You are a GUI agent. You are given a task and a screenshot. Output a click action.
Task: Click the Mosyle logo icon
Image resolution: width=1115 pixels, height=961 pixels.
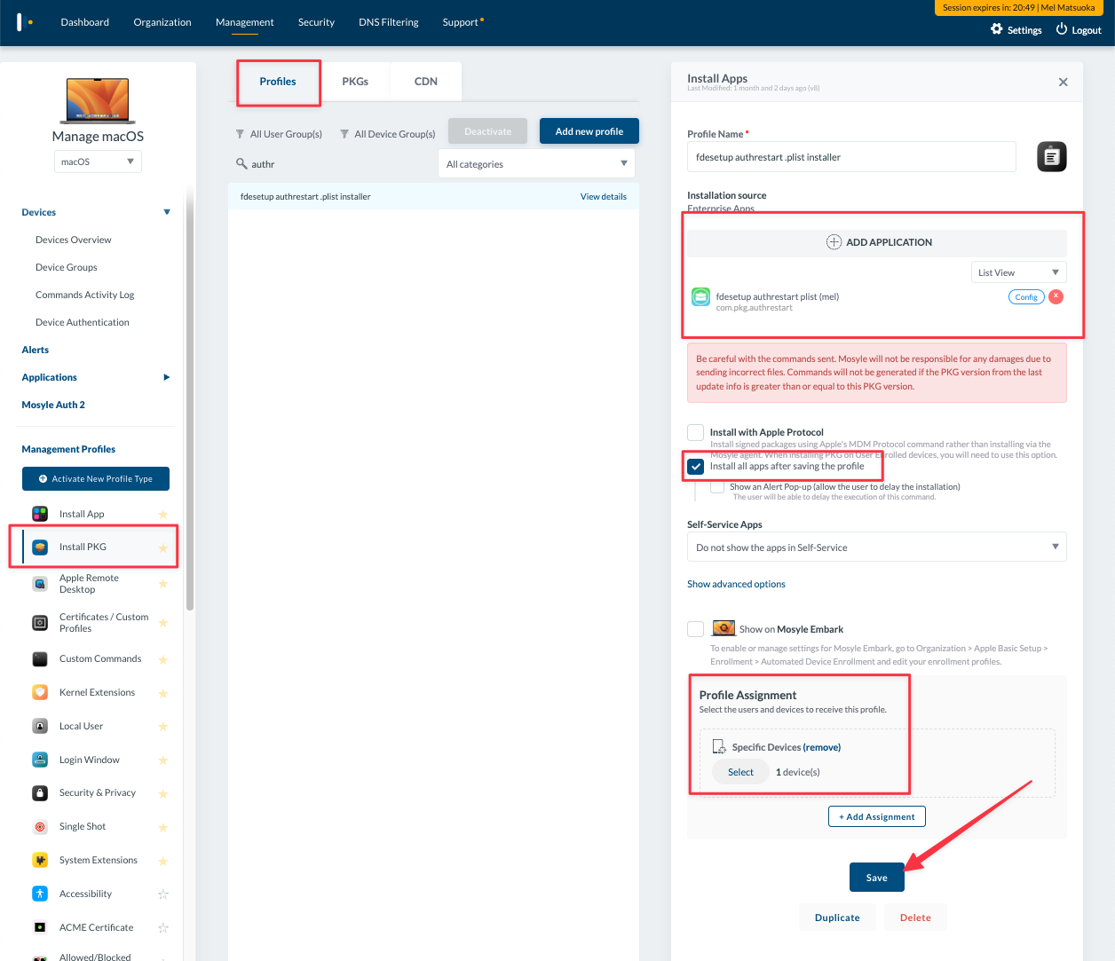pyautogui.click(x=25, y=21)
